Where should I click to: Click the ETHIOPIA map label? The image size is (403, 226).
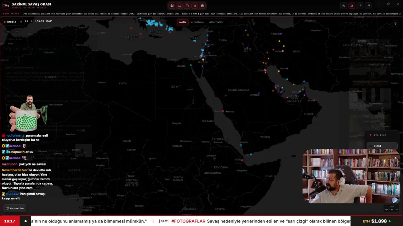221,167
